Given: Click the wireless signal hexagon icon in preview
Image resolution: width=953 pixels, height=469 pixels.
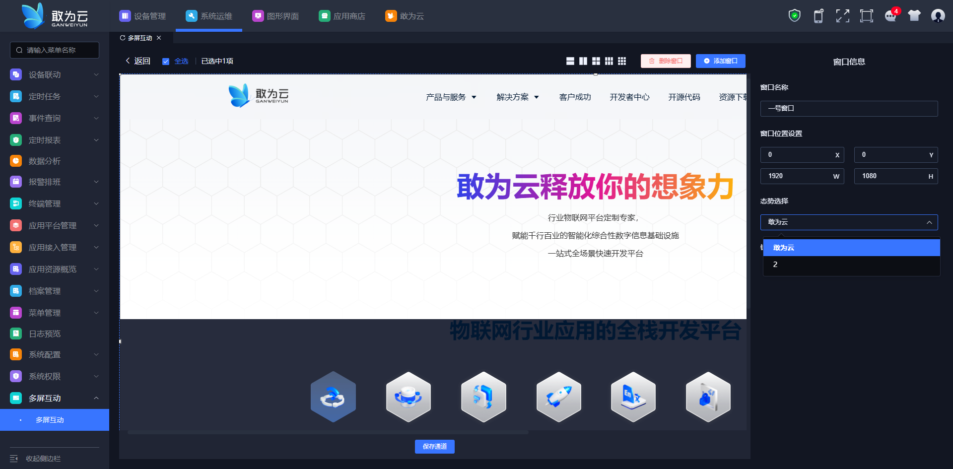Looking at the screenshot, I should (483, 397).
